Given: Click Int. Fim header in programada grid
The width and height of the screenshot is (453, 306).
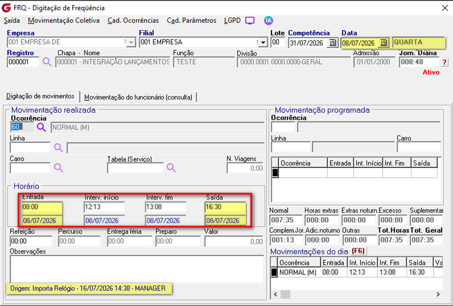Looking at the screenshot, I should [397, 163].
